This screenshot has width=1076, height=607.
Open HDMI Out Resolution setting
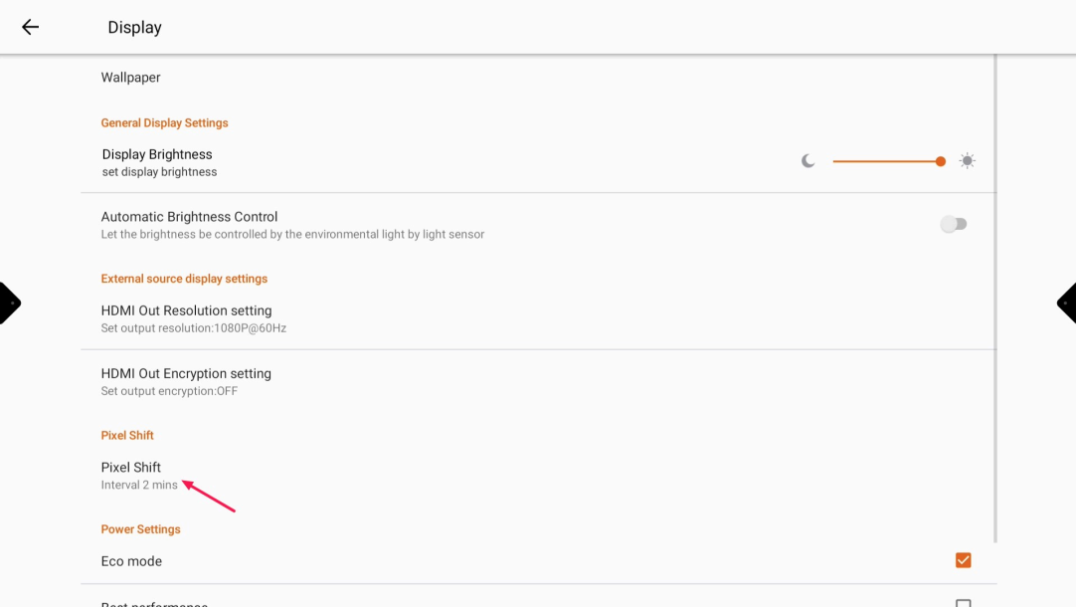(186, 310)
